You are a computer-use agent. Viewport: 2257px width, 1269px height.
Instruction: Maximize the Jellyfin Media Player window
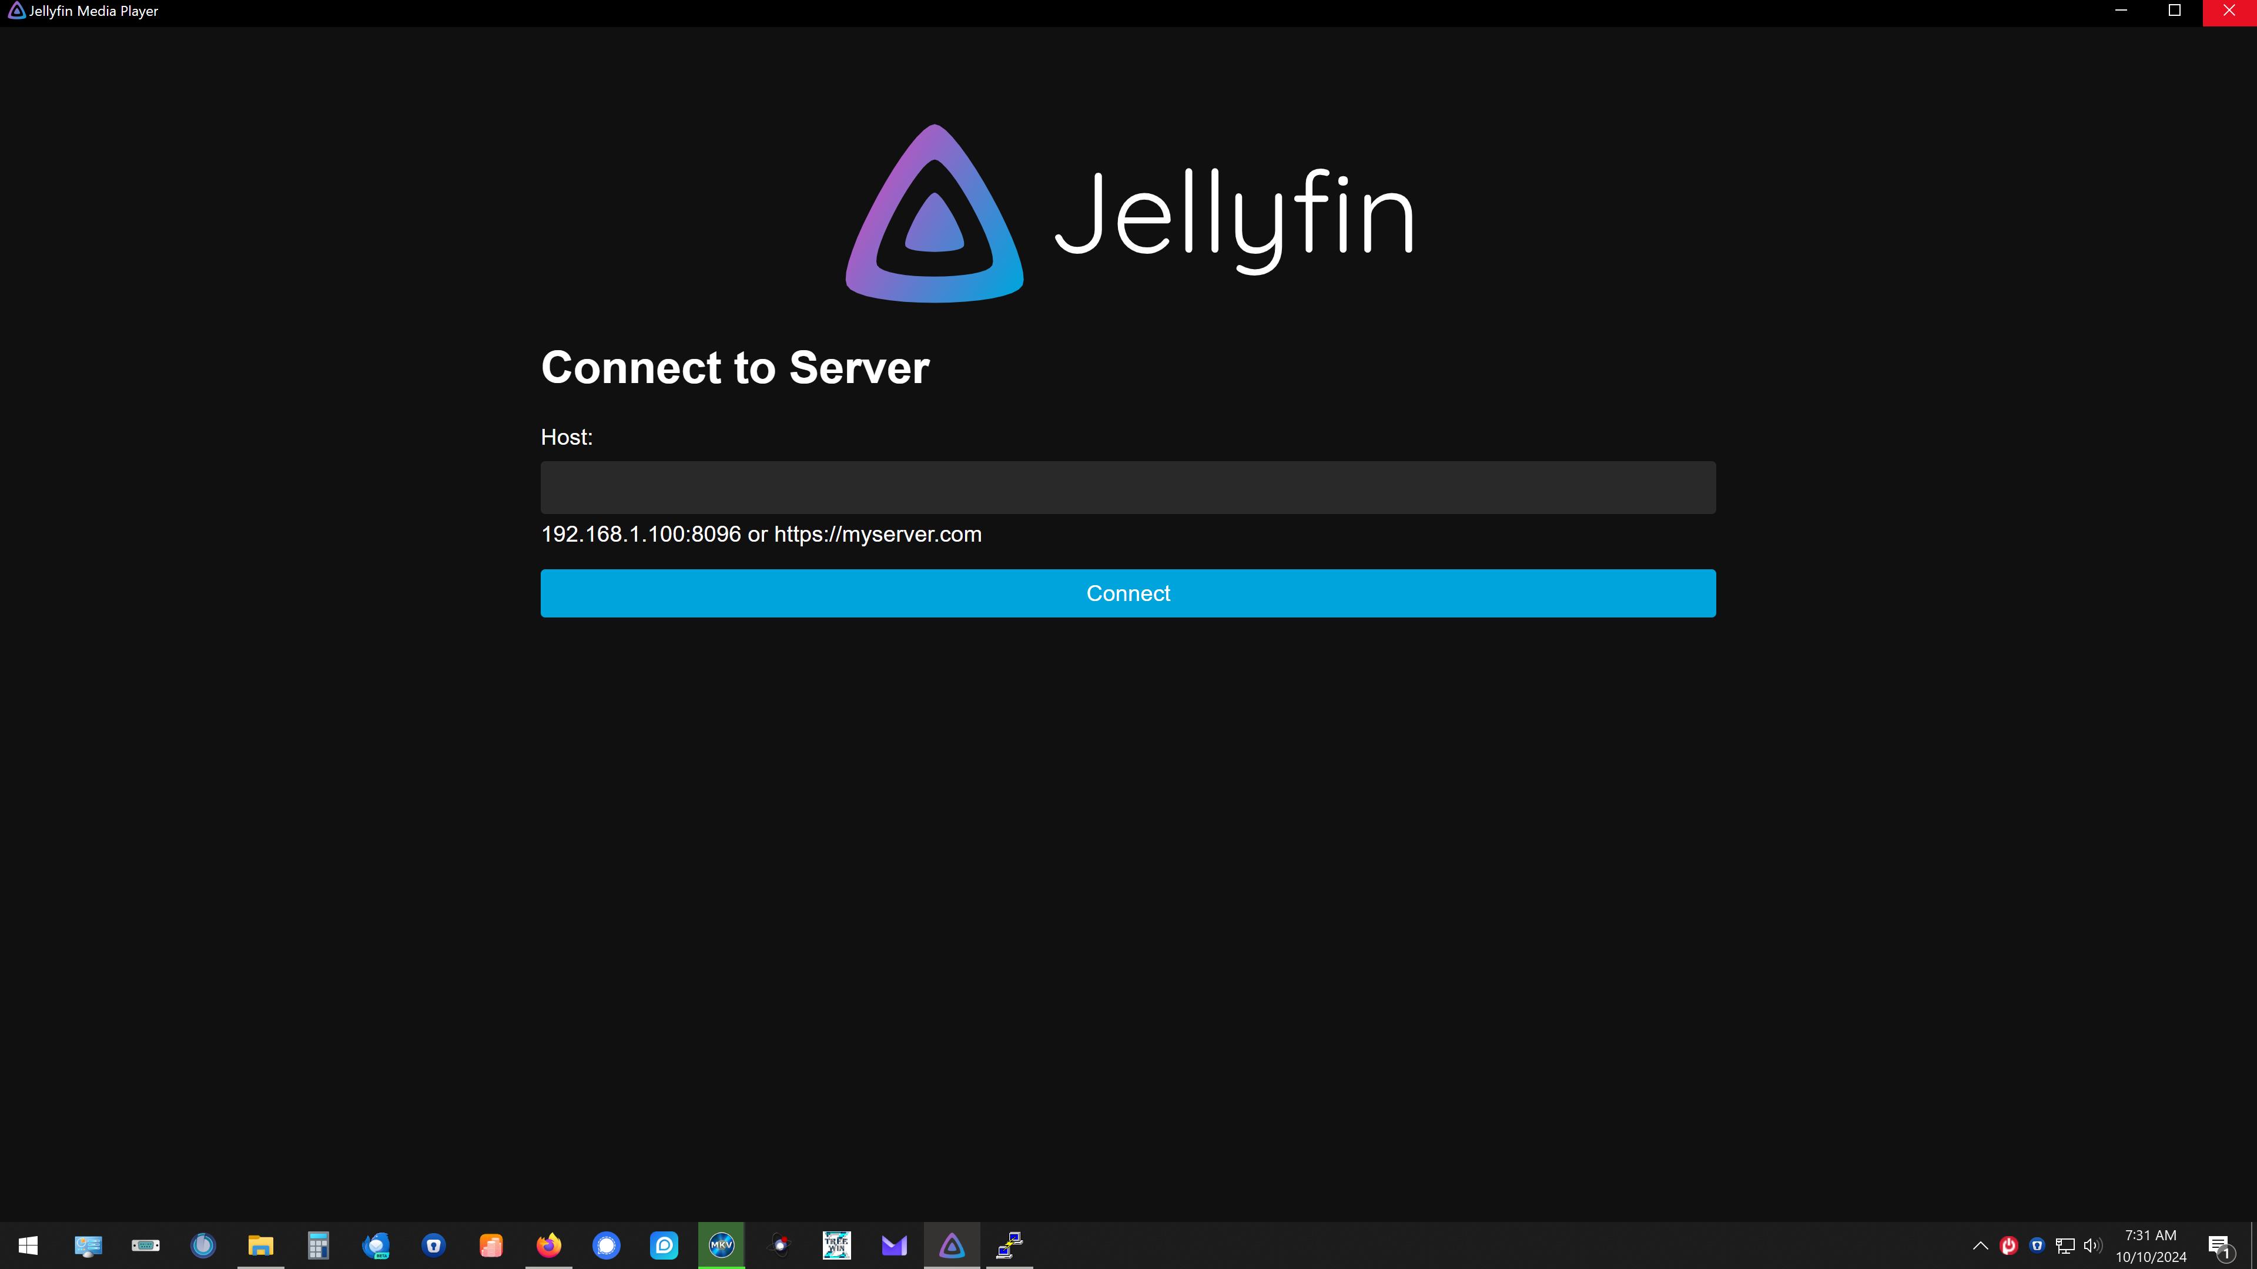(x=2175, y=11)
